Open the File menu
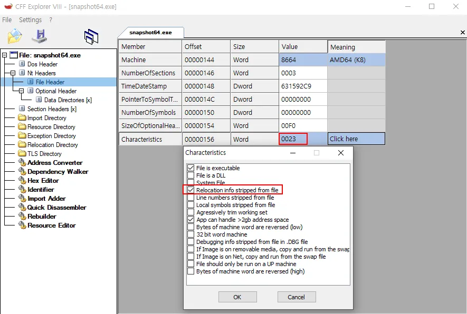Viewport: 467px width, 314px height. pyautogui.click(x=7, y=20)
